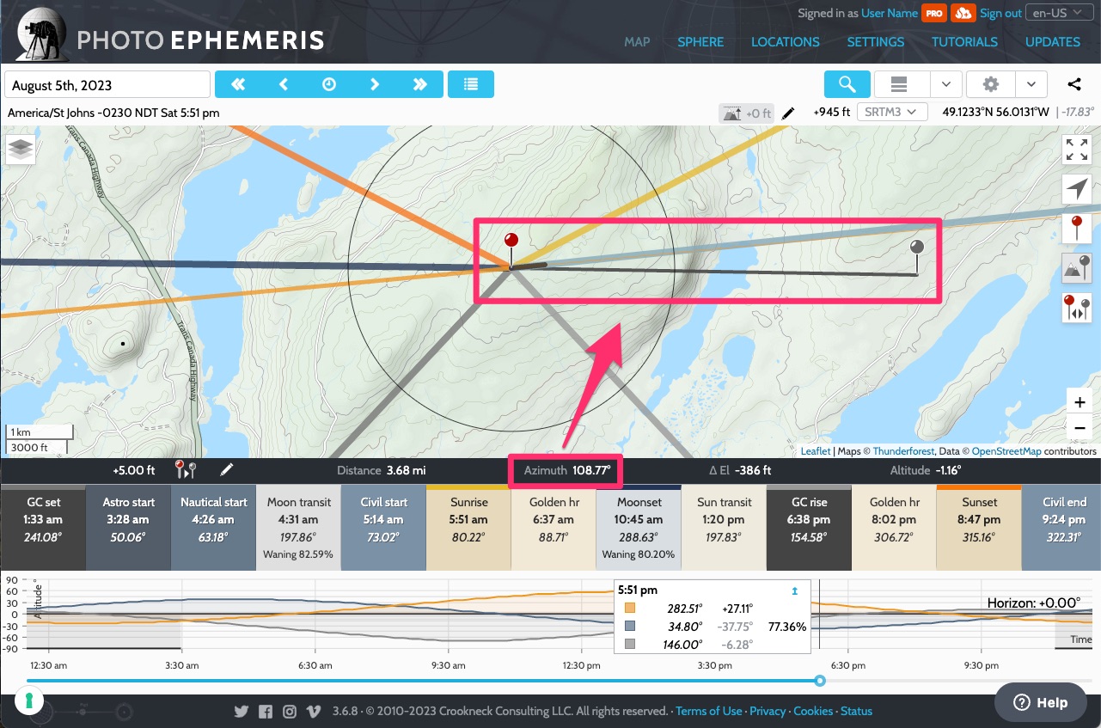Click the search magnifier button
Screen dimensions: 1101x728
[x=847, y=84]
